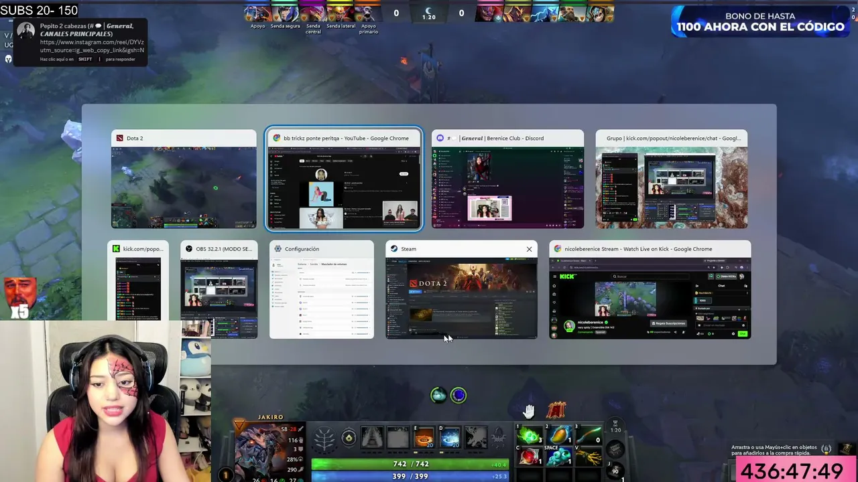This screenshot has width=858, height=482.
Task: Open the Berenice Club Discord window thumbnail
Action: [507, 179]
